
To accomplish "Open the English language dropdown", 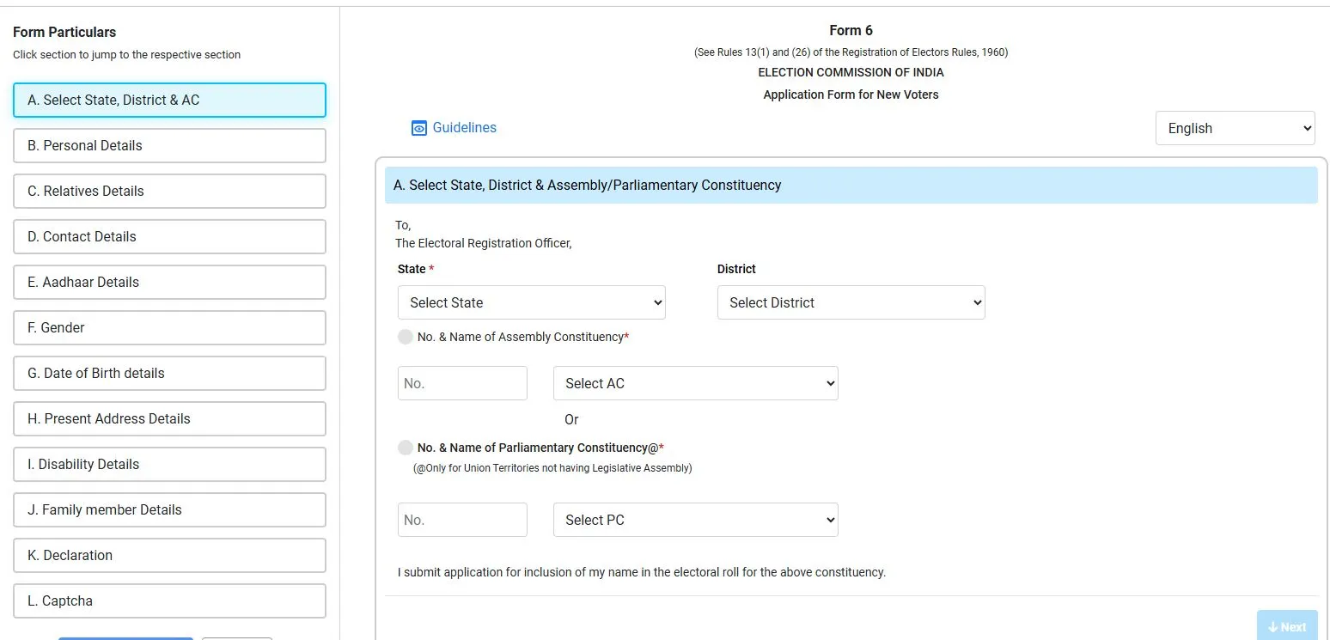I will 1235,128.
